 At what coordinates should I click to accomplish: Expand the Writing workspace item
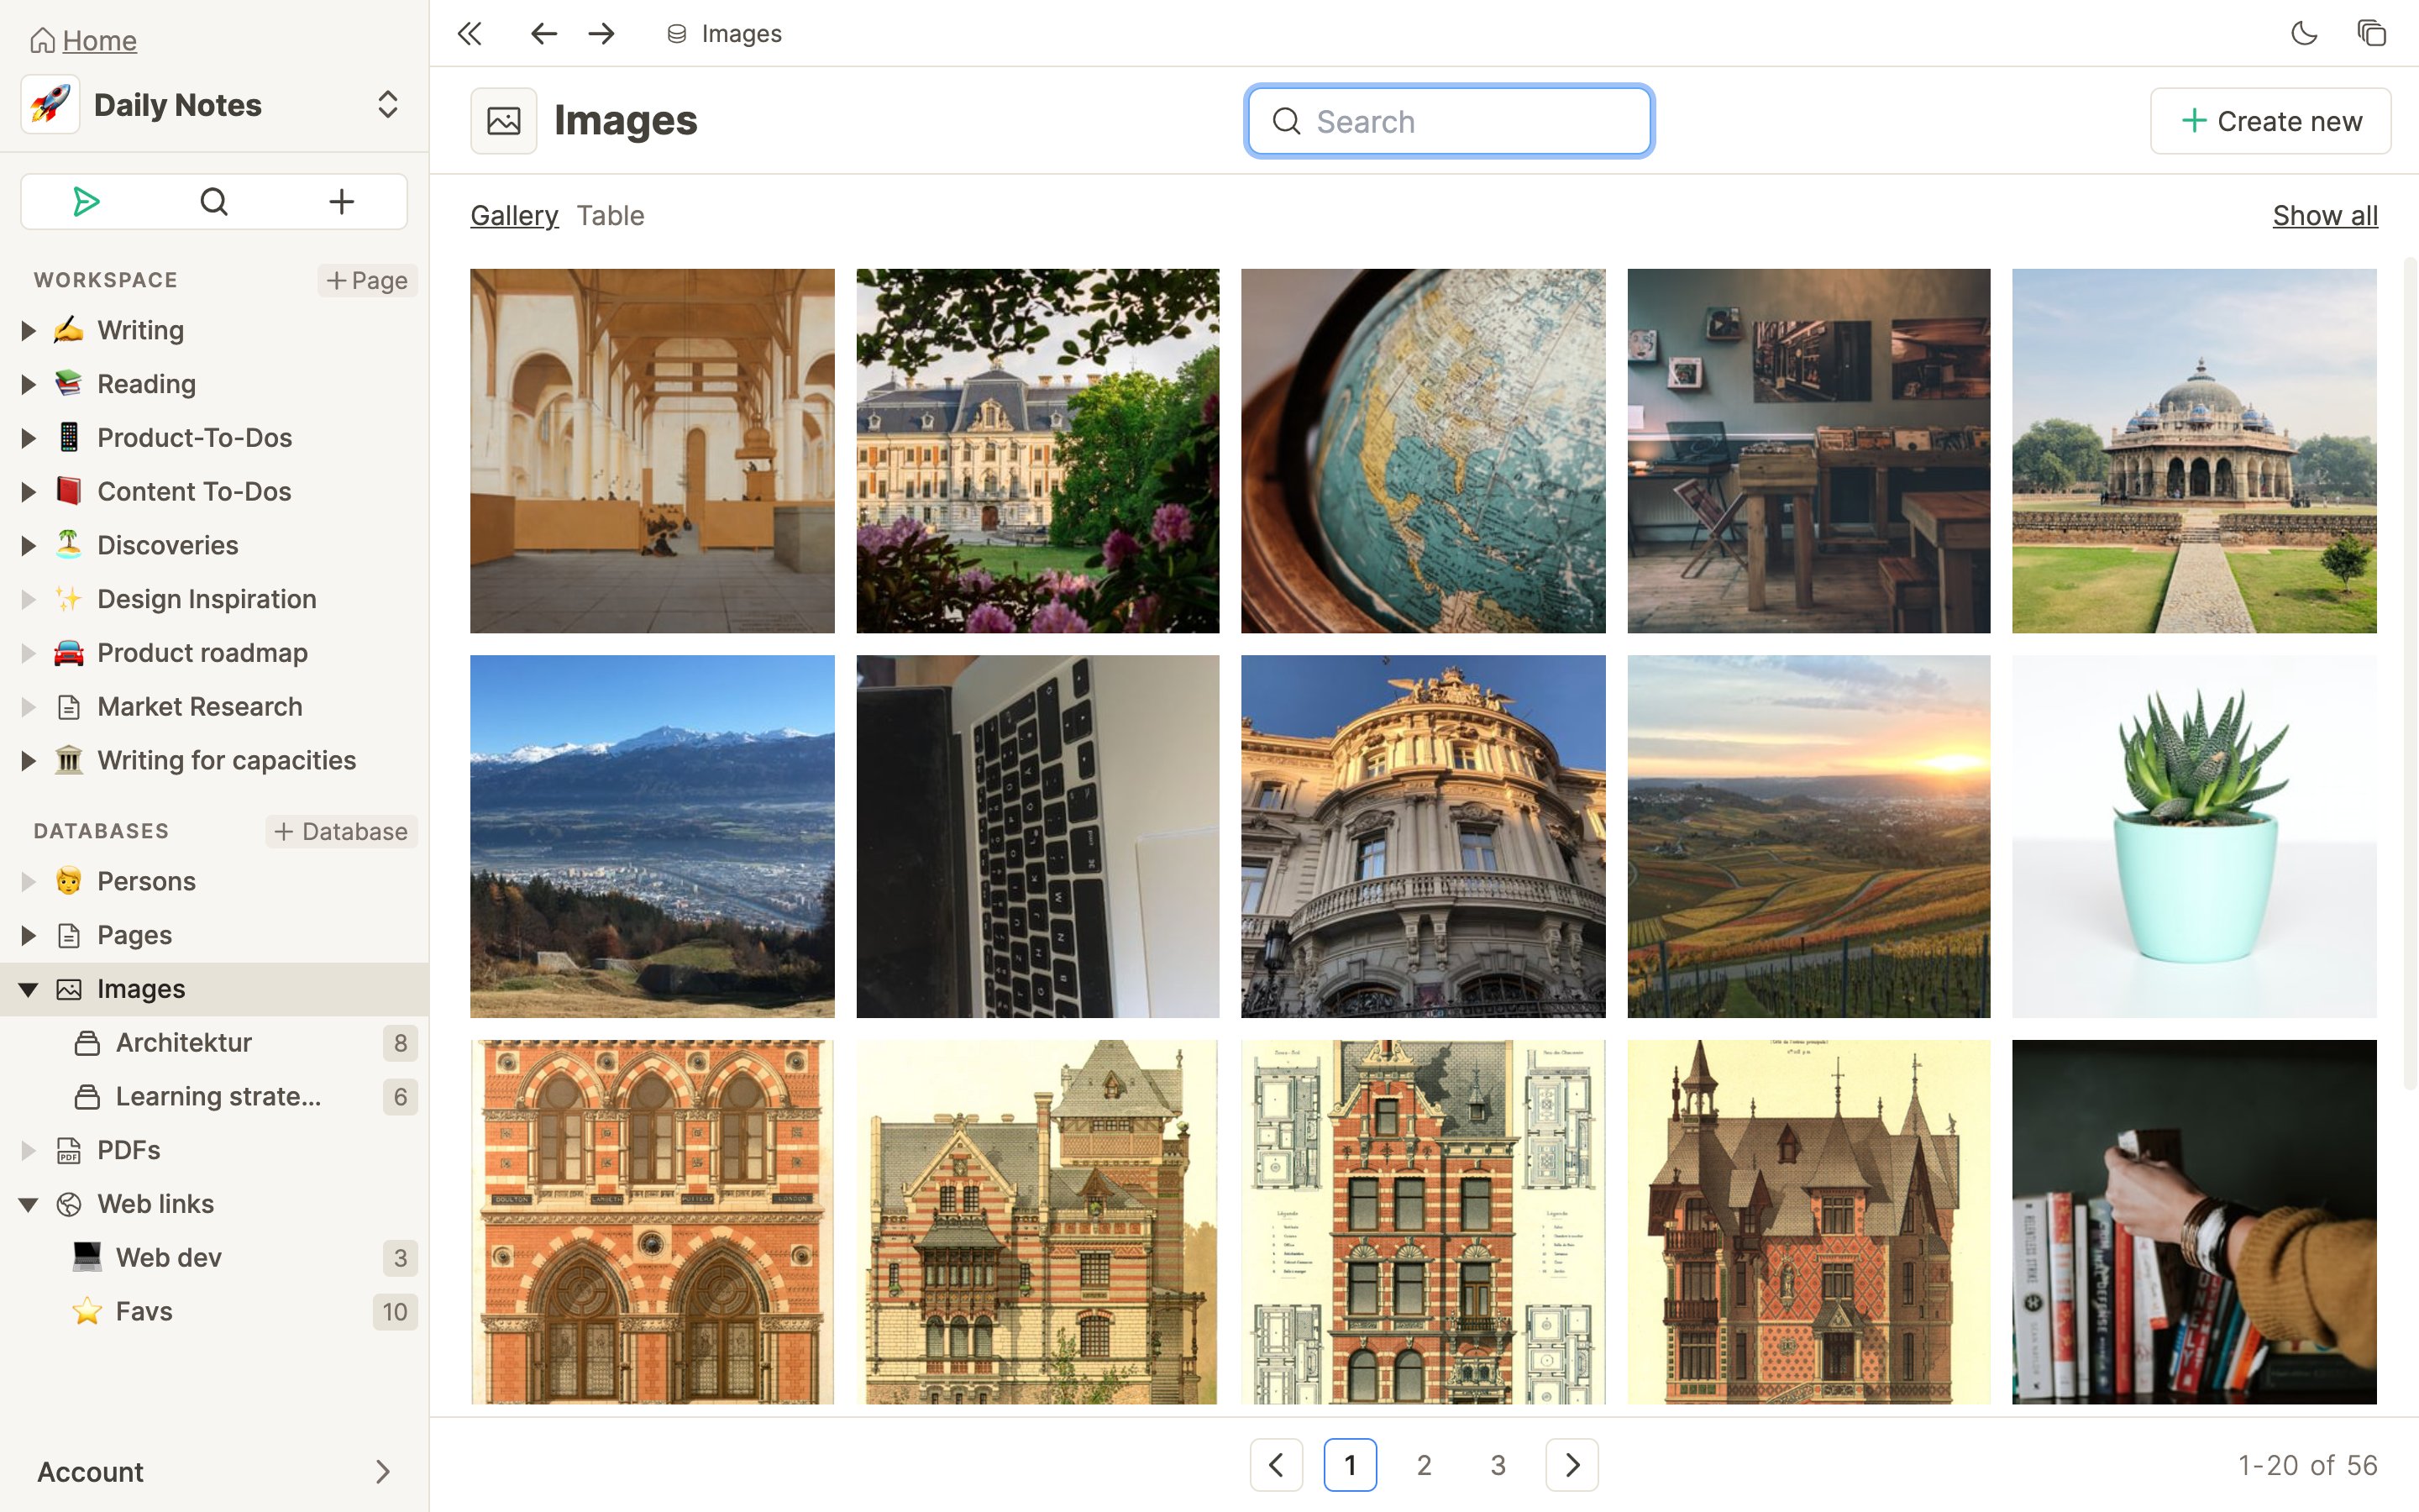[26, 329]
